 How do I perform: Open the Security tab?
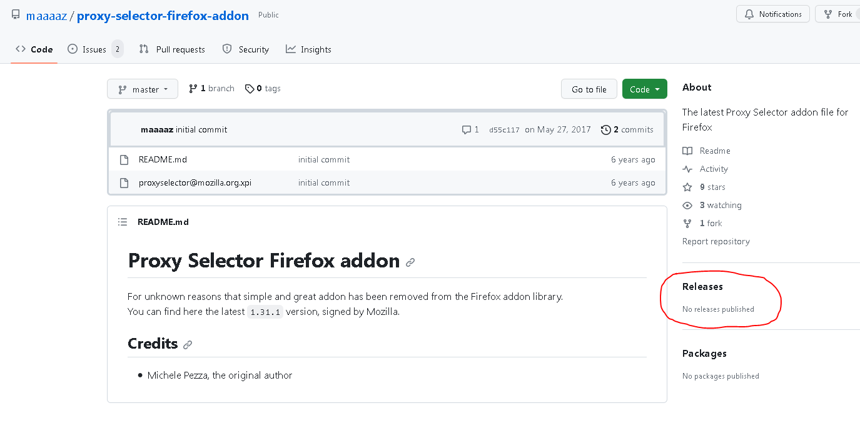click(x=246, y=49)
